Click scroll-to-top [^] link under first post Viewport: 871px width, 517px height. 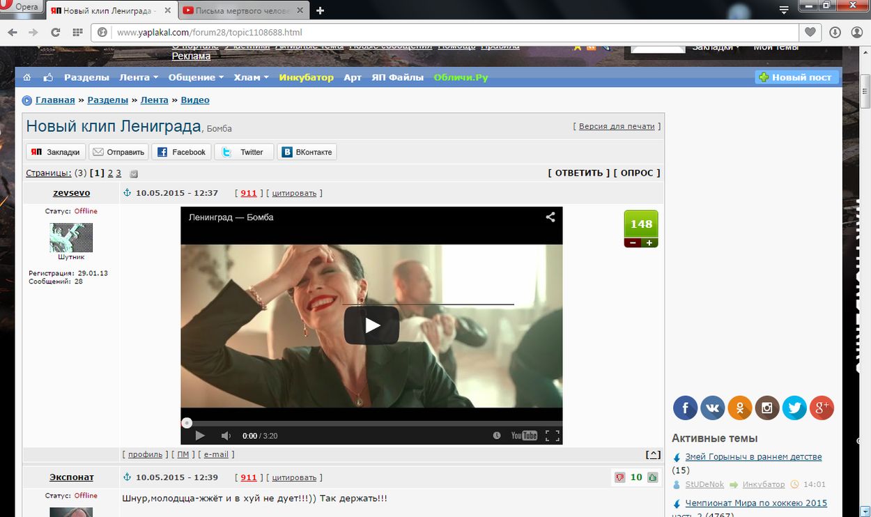point(653,454)
